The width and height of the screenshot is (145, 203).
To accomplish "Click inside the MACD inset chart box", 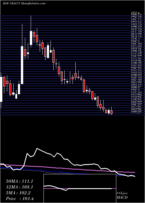I will 80,188.
